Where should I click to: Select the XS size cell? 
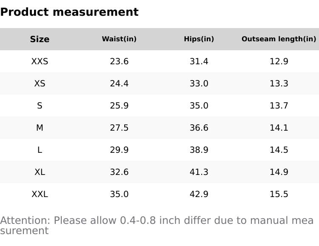click(x=40, y=83)
